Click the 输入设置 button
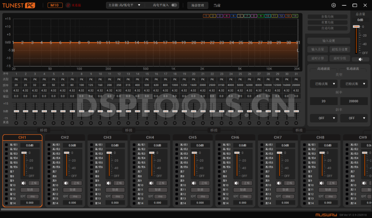Image resolution: width=372 pixels, height=218 pixels. 328,41
